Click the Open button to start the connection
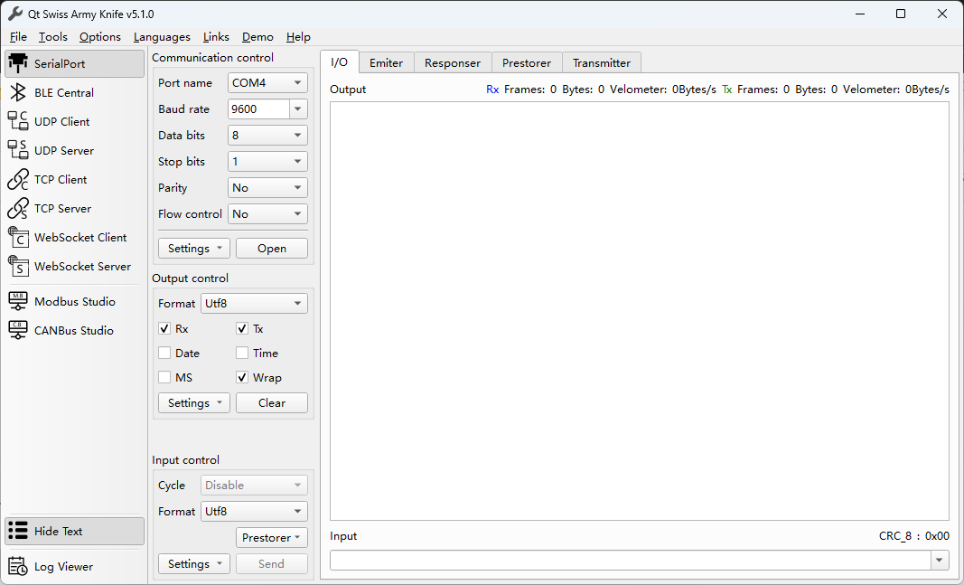 pos(271,247)
